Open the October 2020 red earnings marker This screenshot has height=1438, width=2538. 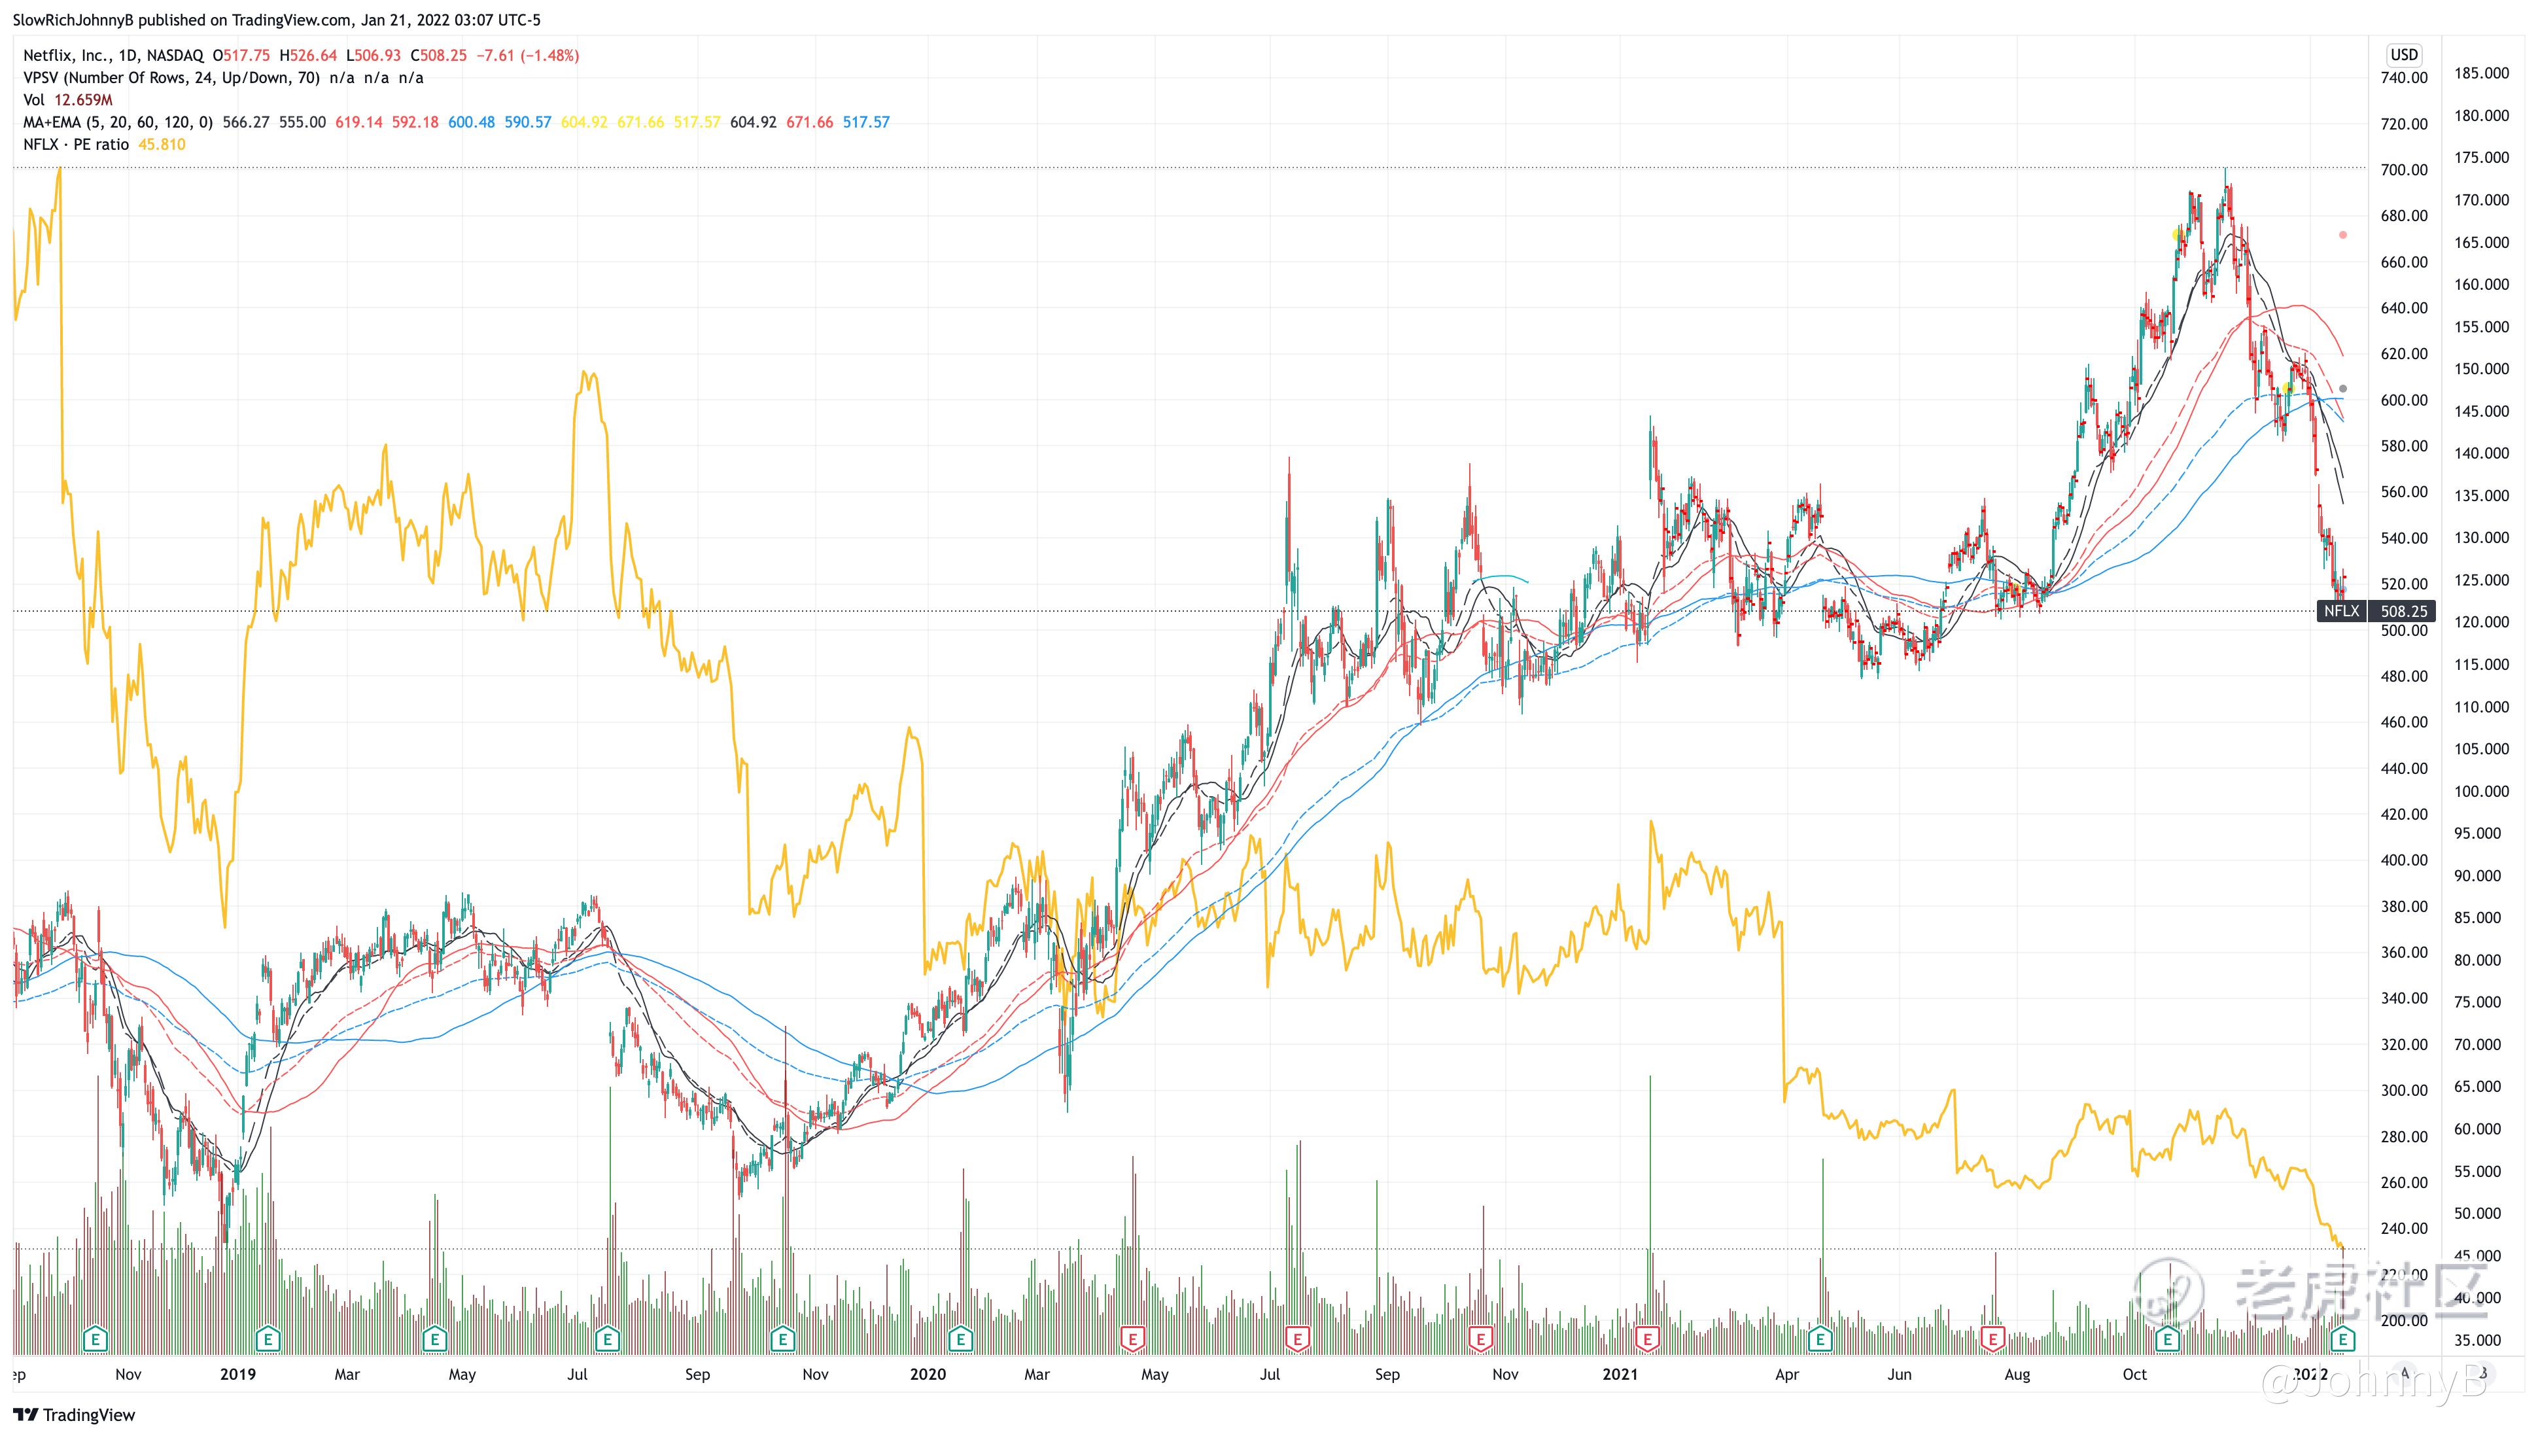pyautogui.click(x=1480, y=1339)
